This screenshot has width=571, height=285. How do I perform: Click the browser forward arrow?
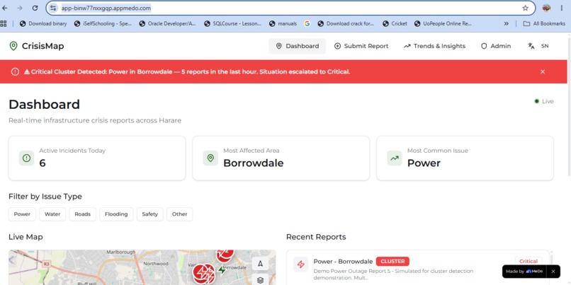(20, 8)
